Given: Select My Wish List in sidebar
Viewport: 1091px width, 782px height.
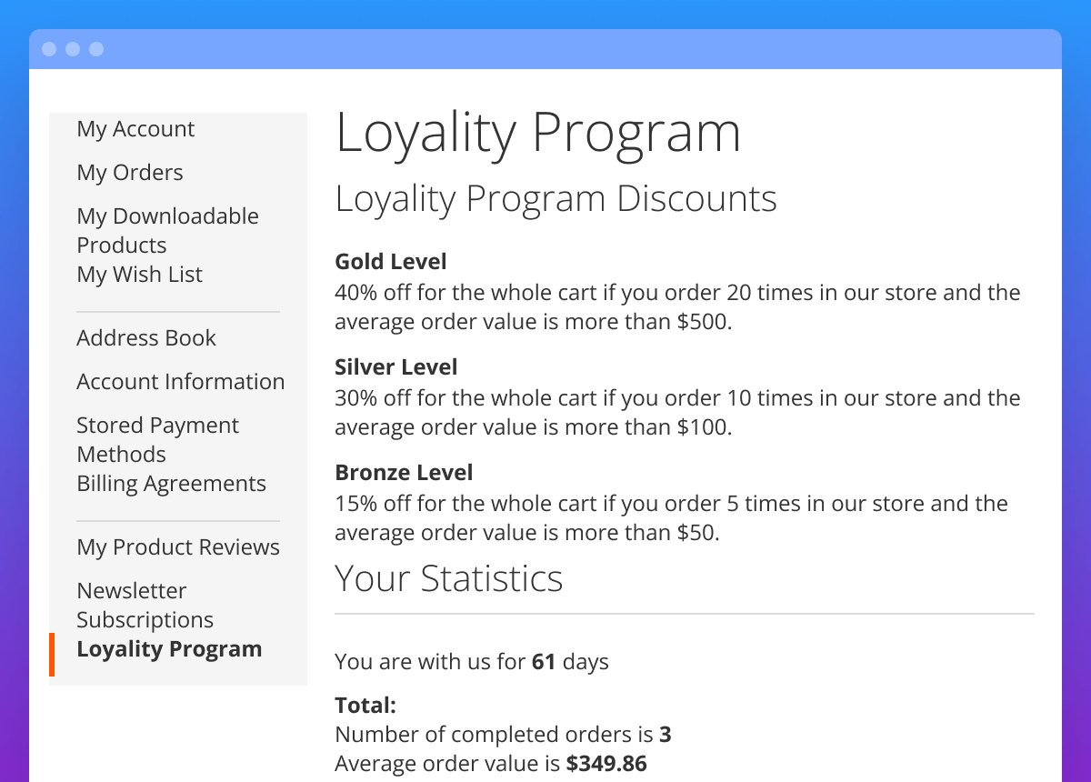Looking at the screenshot, I should 139,275.
